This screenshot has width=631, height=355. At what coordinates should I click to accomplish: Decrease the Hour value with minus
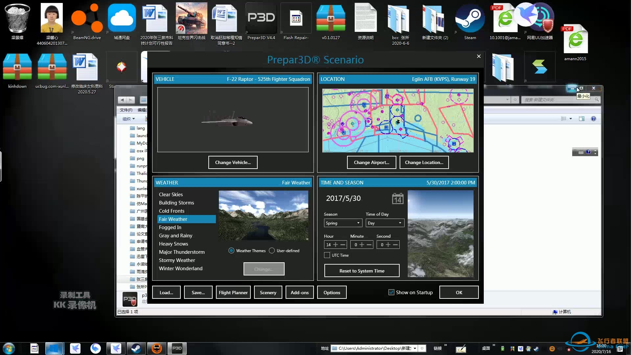(343, 245)
